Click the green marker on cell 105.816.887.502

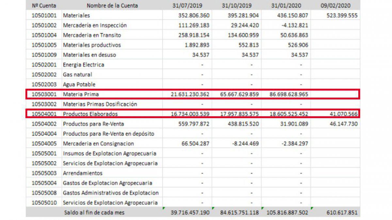point(263,208)
